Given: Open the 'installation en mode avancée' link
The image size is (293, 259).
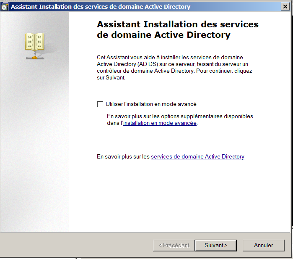Looking at the screenshot, I should coord(160,123).
